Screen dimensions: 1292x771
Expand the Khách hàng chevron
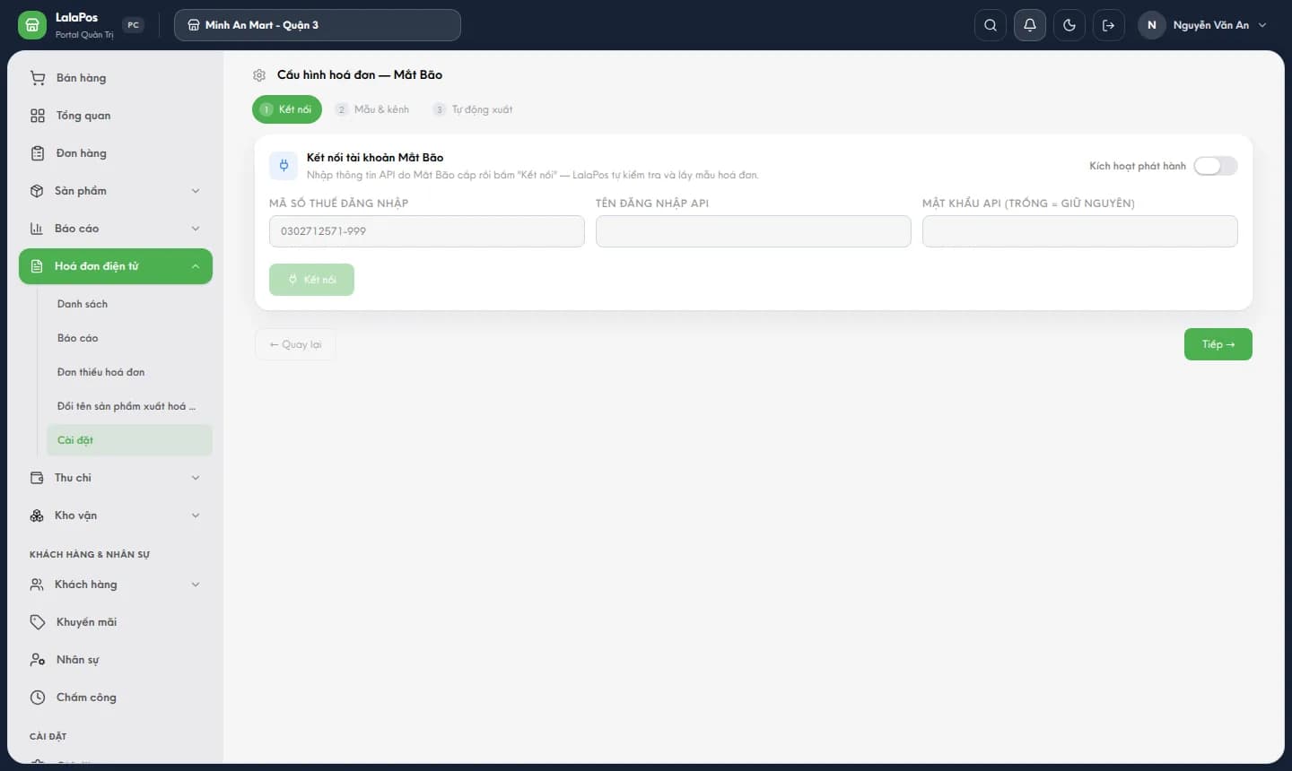coord(196,585)
